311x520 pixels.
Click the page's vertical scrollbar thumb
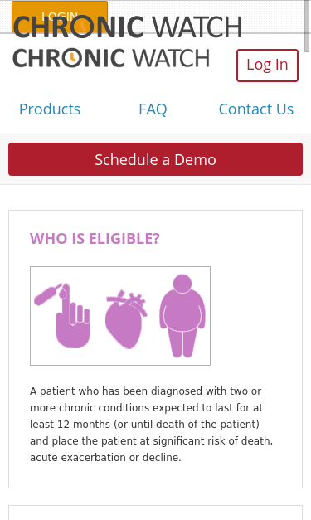click(308, 26)
